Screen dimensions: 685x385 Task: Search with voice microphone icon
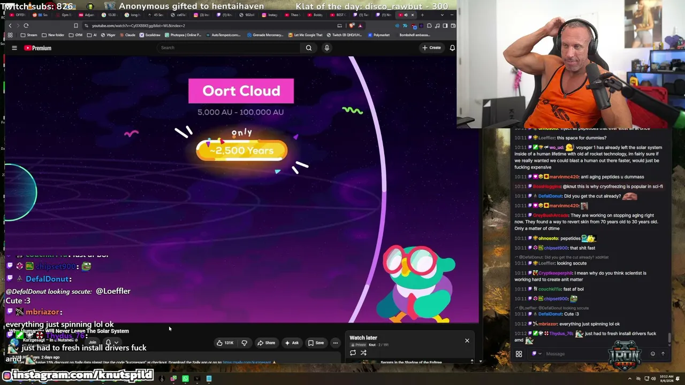point(326,48)
